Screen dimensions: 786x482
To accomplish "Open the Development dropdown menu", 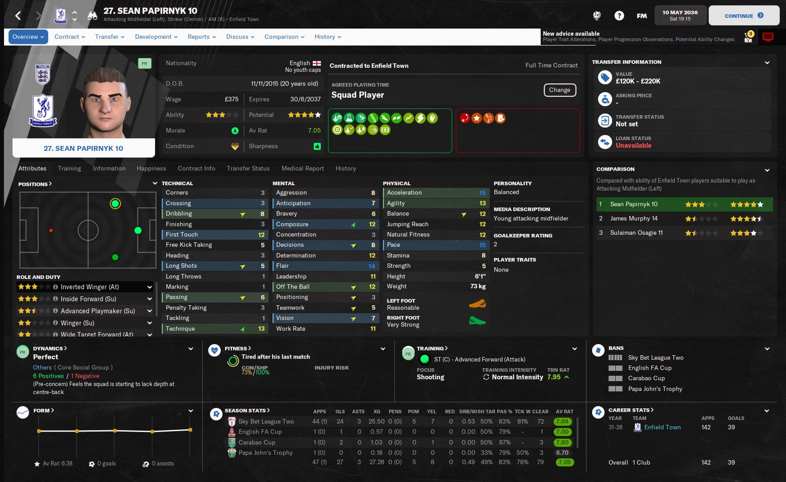I will coord(156,37).
